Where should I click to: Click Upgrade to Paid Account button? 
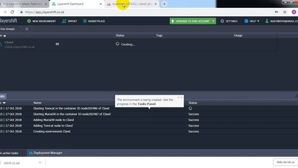(190, 21)
